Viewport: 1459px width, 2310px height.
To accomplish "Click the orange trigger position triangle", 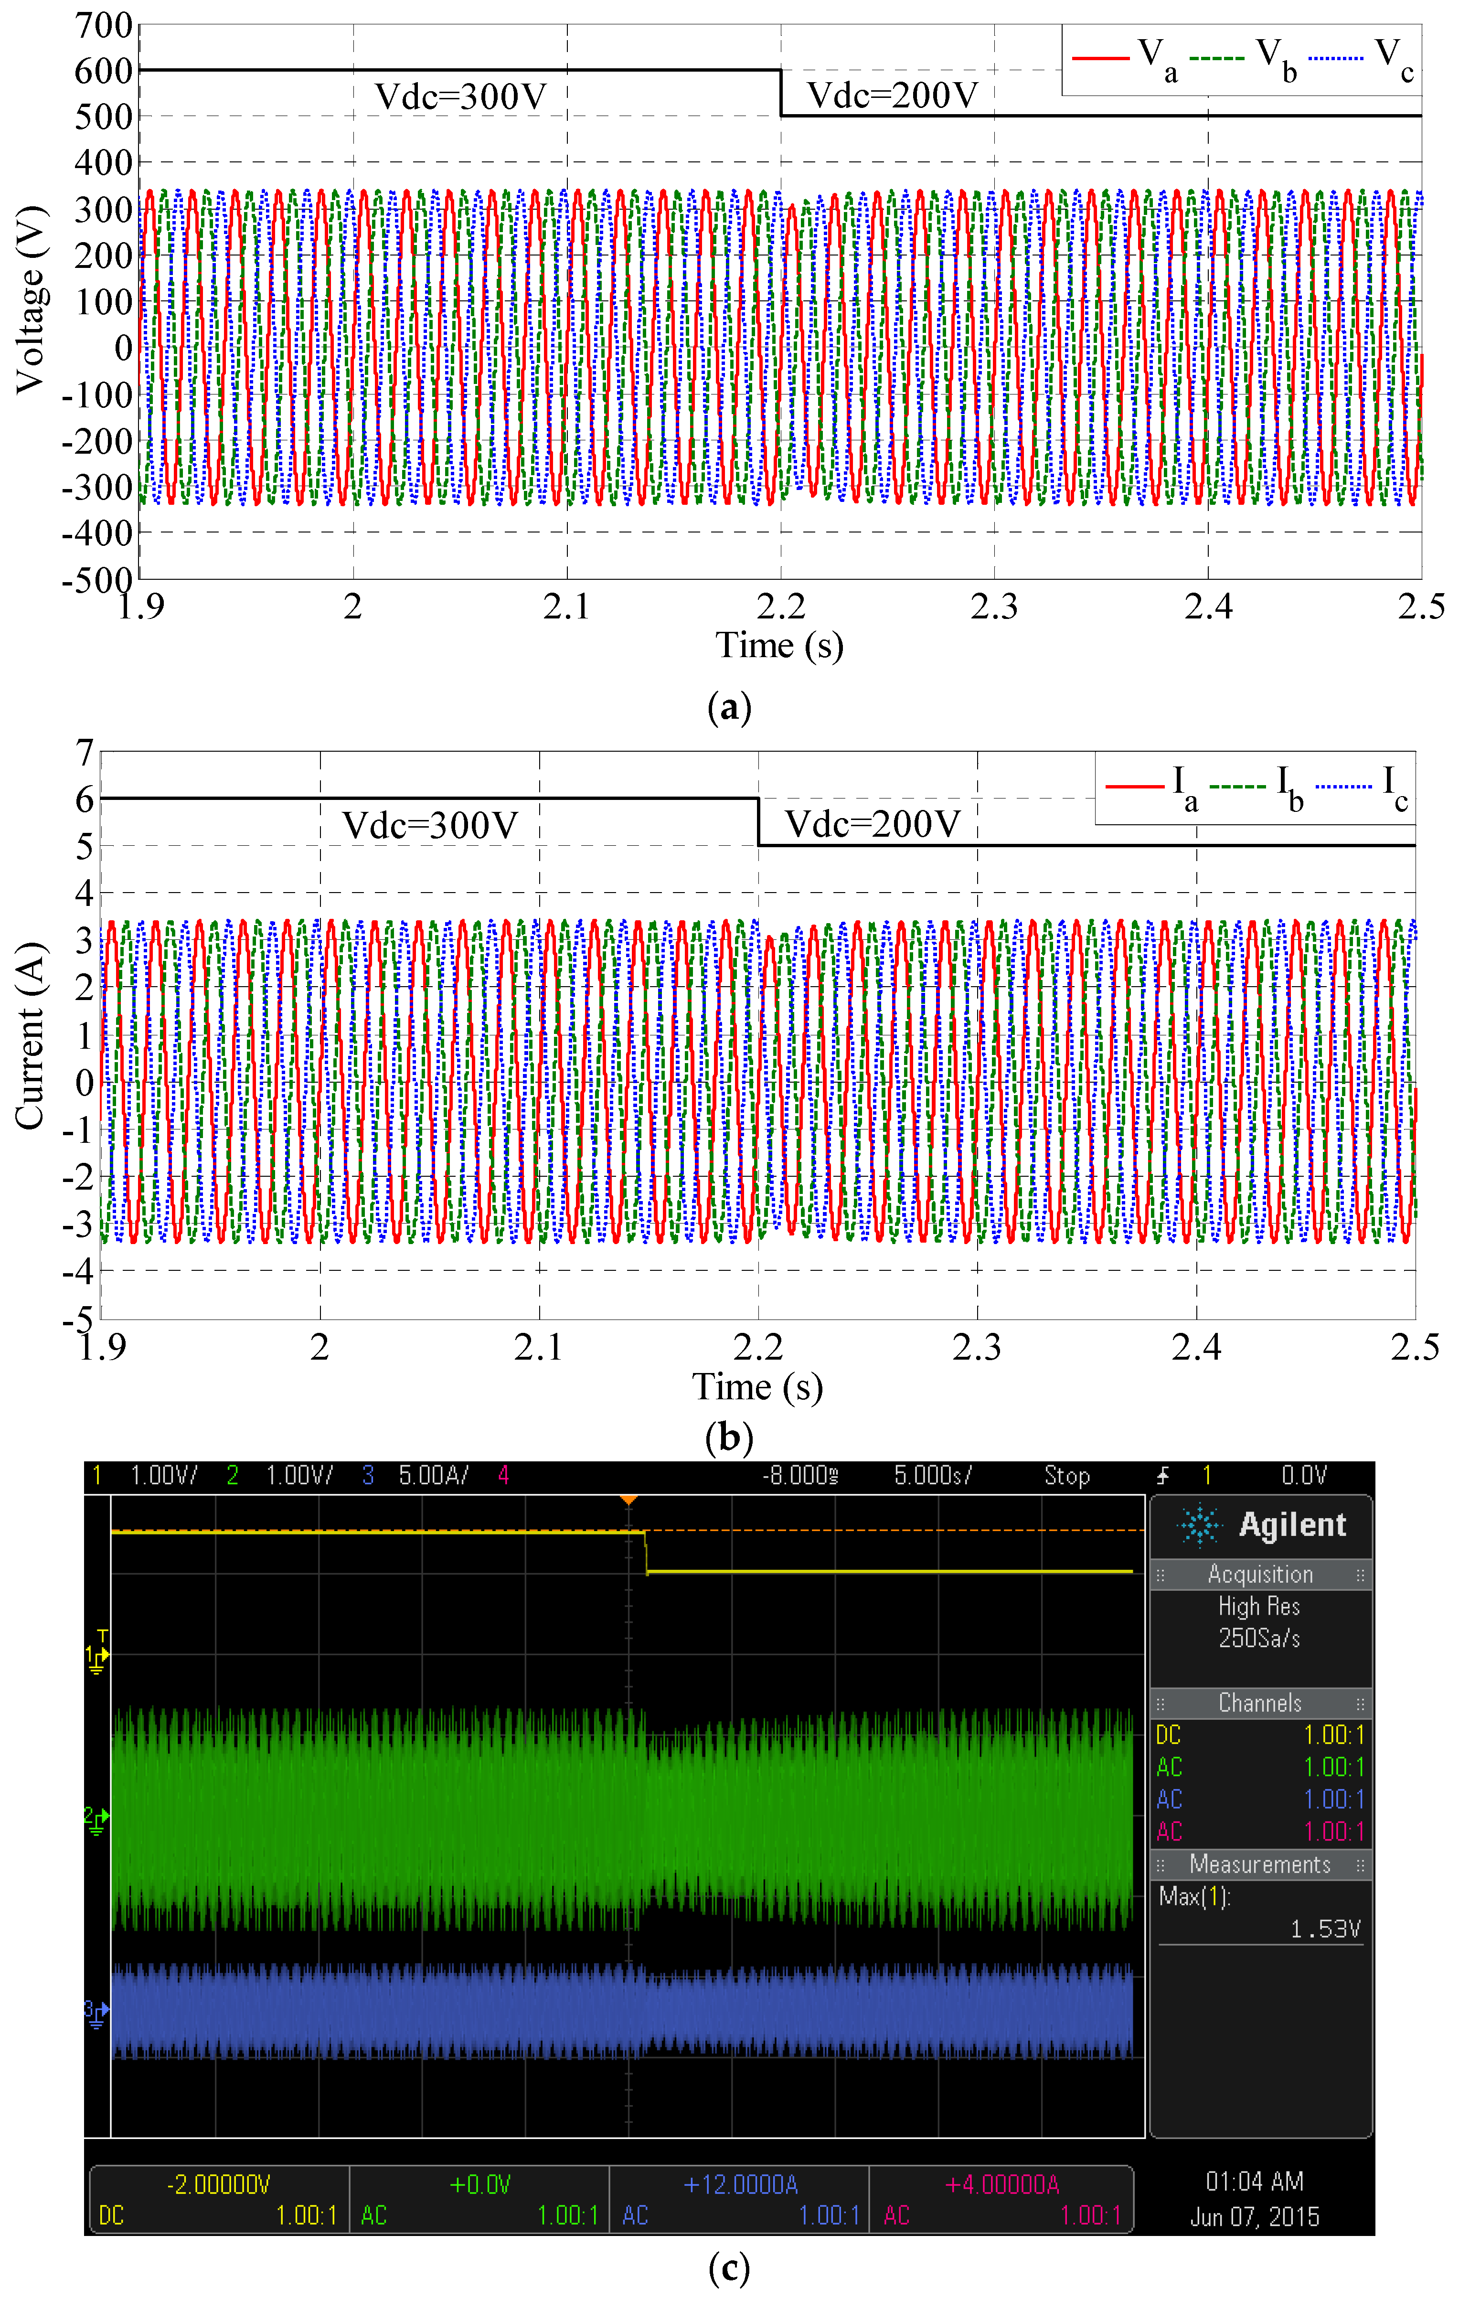I will [628, 1500].
